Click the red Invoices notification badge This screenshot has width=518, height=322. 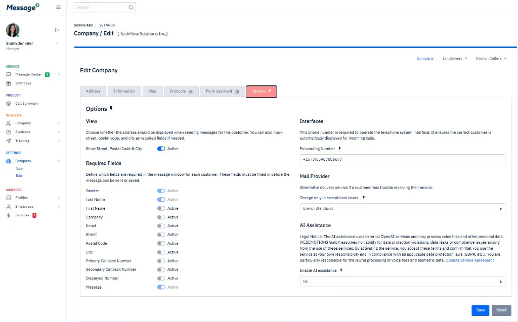click(34, 215)
